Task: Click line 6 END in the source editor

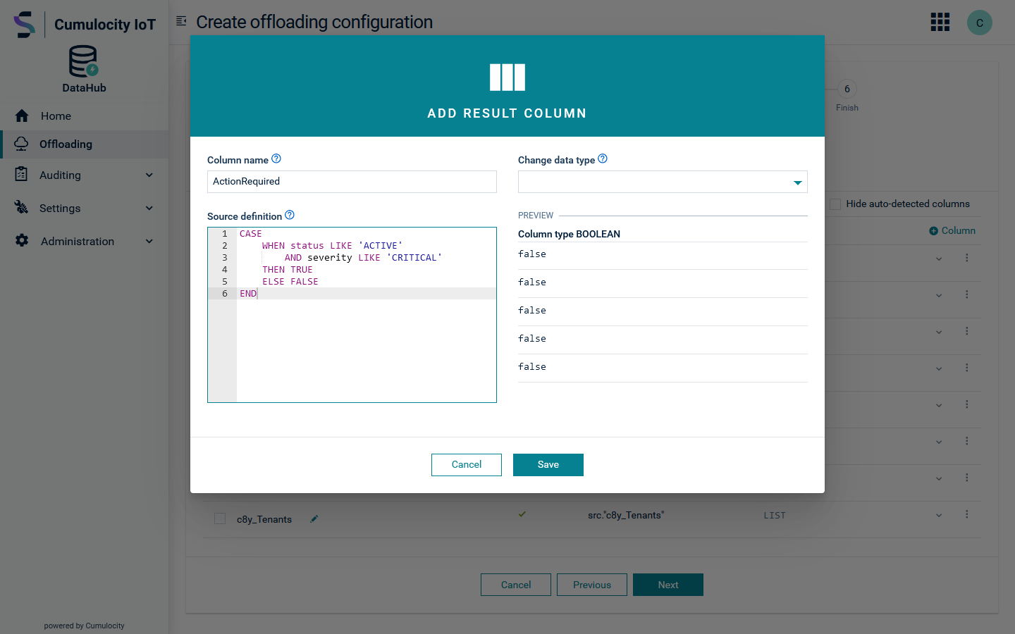Action: coord(248,293)
